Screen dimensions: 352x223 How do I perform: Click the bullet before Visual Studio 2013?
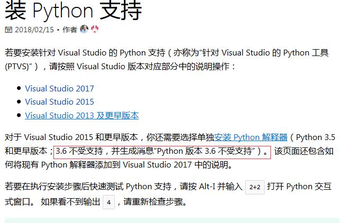[x=20, y=115]
